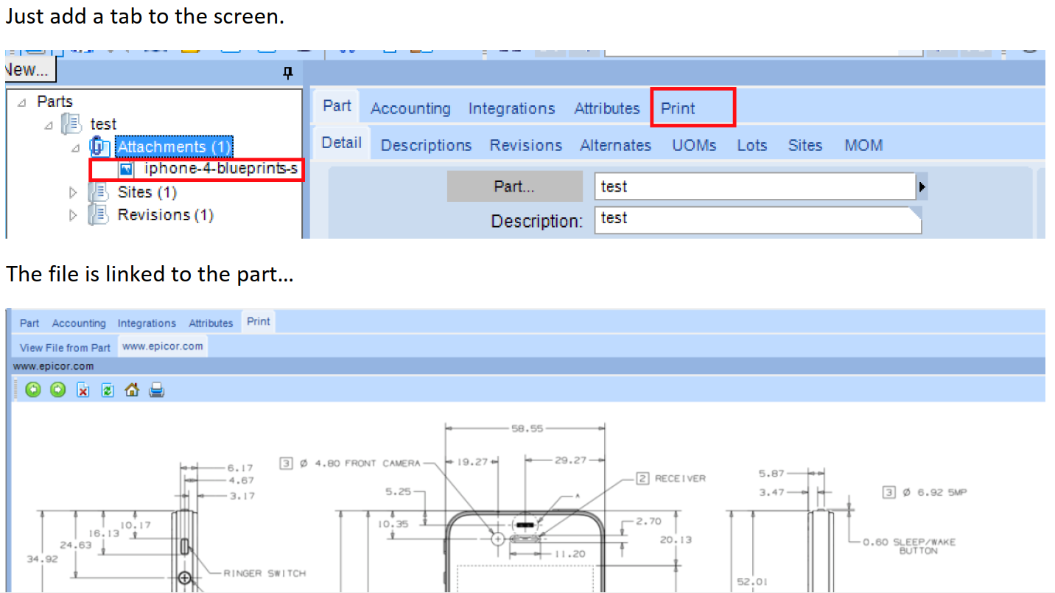
Task: Click the image file icon beside iphone-4-blueprints-s
Action: pos(127,169)
